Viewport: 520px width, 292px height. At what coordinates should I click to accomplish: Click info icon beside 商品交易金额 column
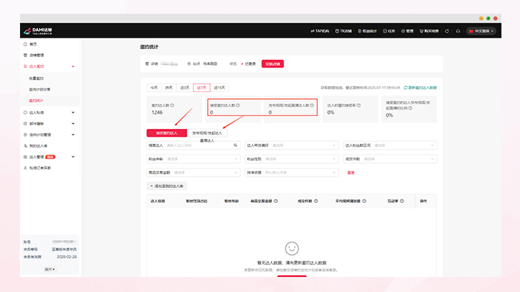click(x=276, y=201)
